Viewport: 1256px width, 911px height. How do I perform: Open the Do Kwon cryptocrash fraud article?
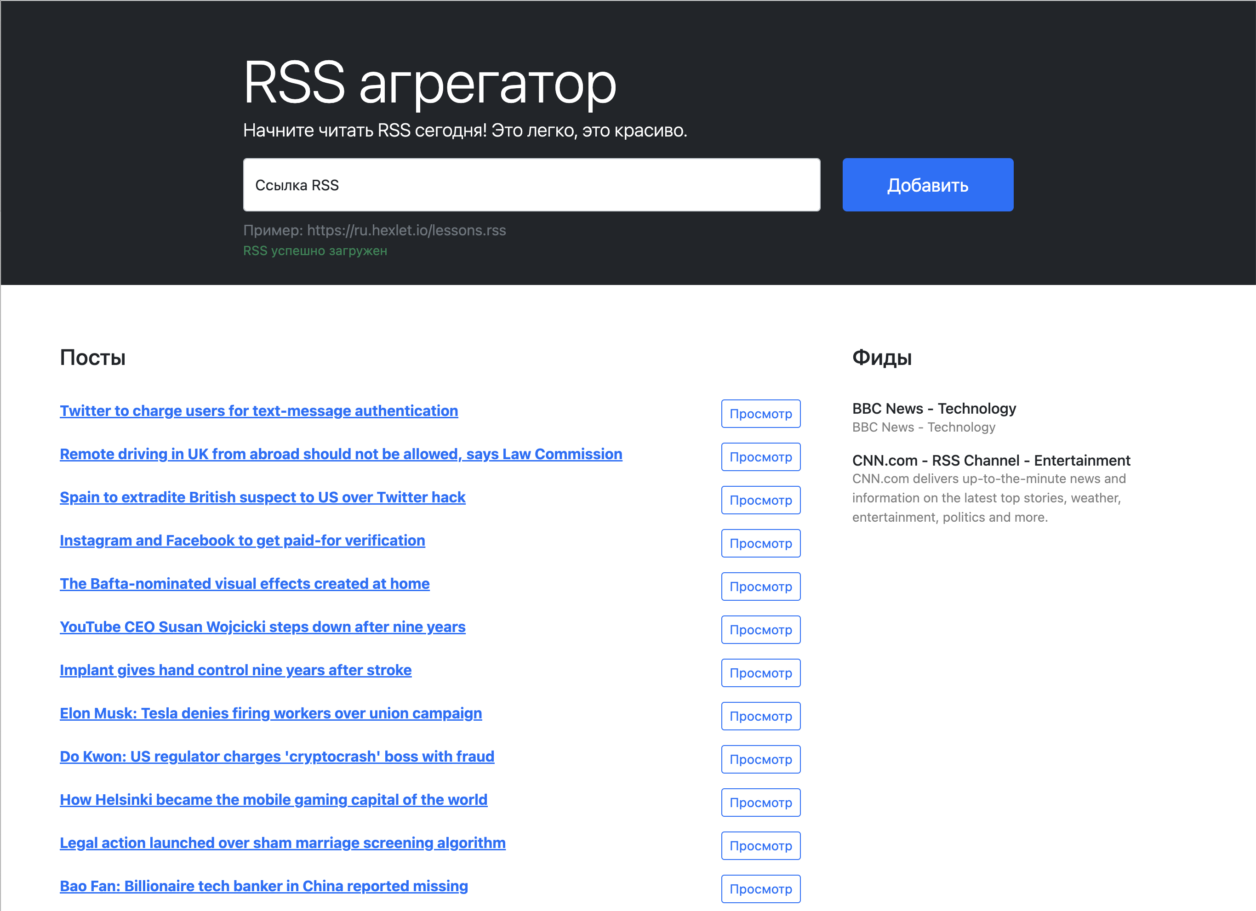pos(277,756)
